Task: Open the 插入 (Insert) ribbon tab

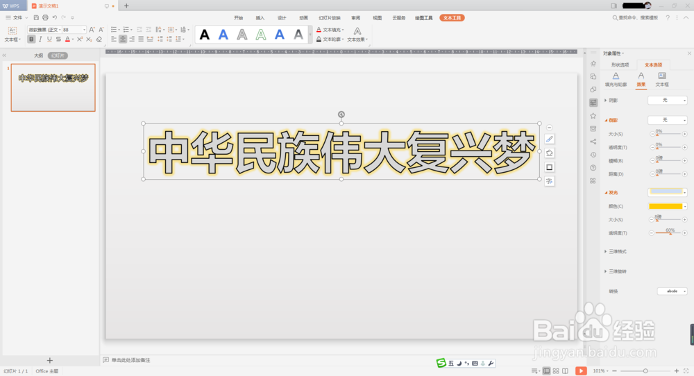Action: 260,18
